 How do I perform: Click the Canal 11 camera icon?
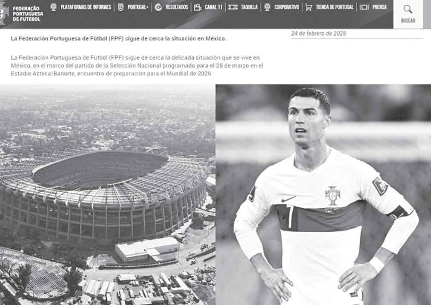[198, 7]
